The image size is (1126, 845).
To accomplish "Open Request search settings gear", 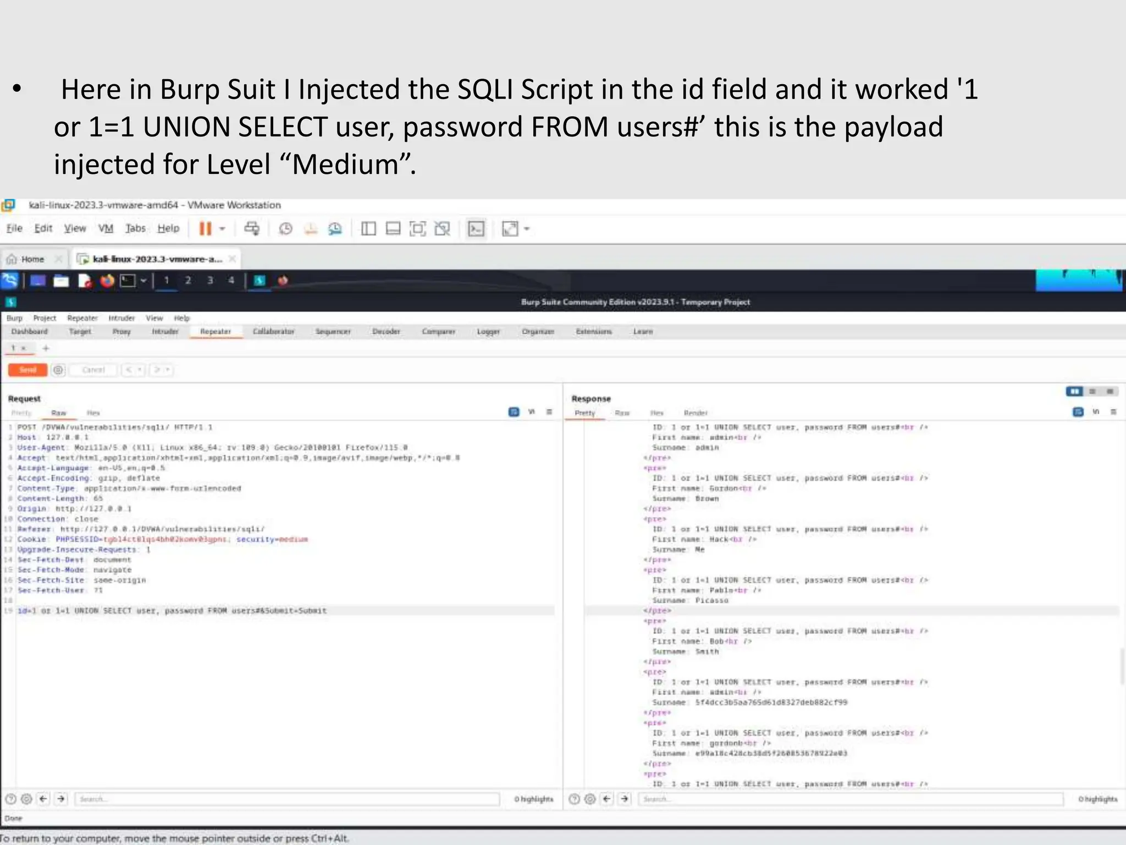I will coord(26,799).
